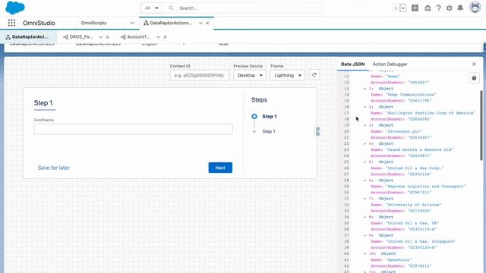Select the second Step 1 progress dot
Image resolution: width=486 pixels, height=273 pixels.
[x=254, y=131]
